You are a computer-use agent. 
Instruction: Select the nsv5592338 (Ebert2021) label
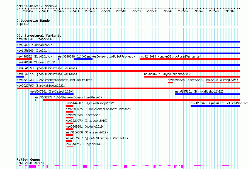click(84, 115)
